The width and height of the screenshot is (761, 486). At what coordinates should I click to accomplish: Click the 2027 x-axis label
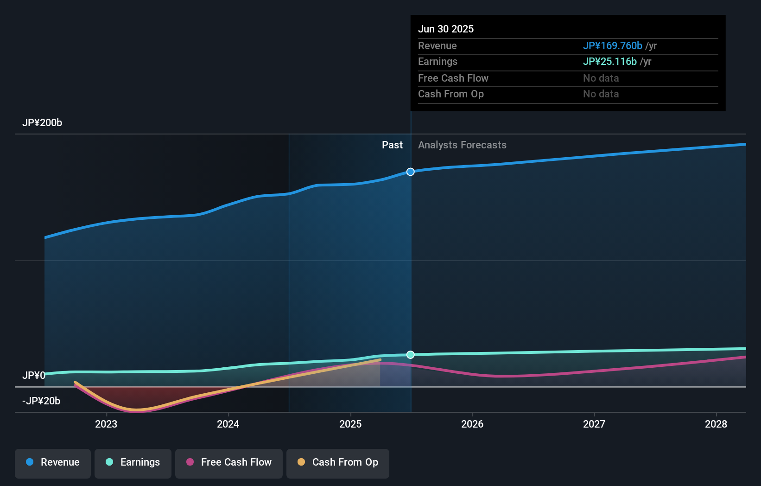click(x=594, y=424)
